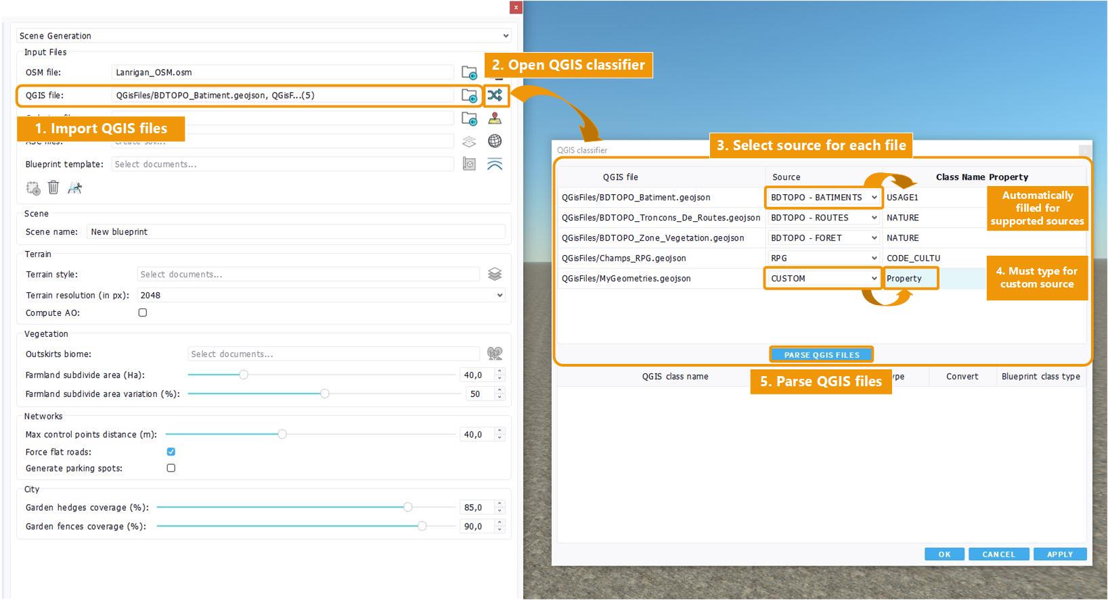Click the Garden hedges coverage slider handle

coord(407,507)
